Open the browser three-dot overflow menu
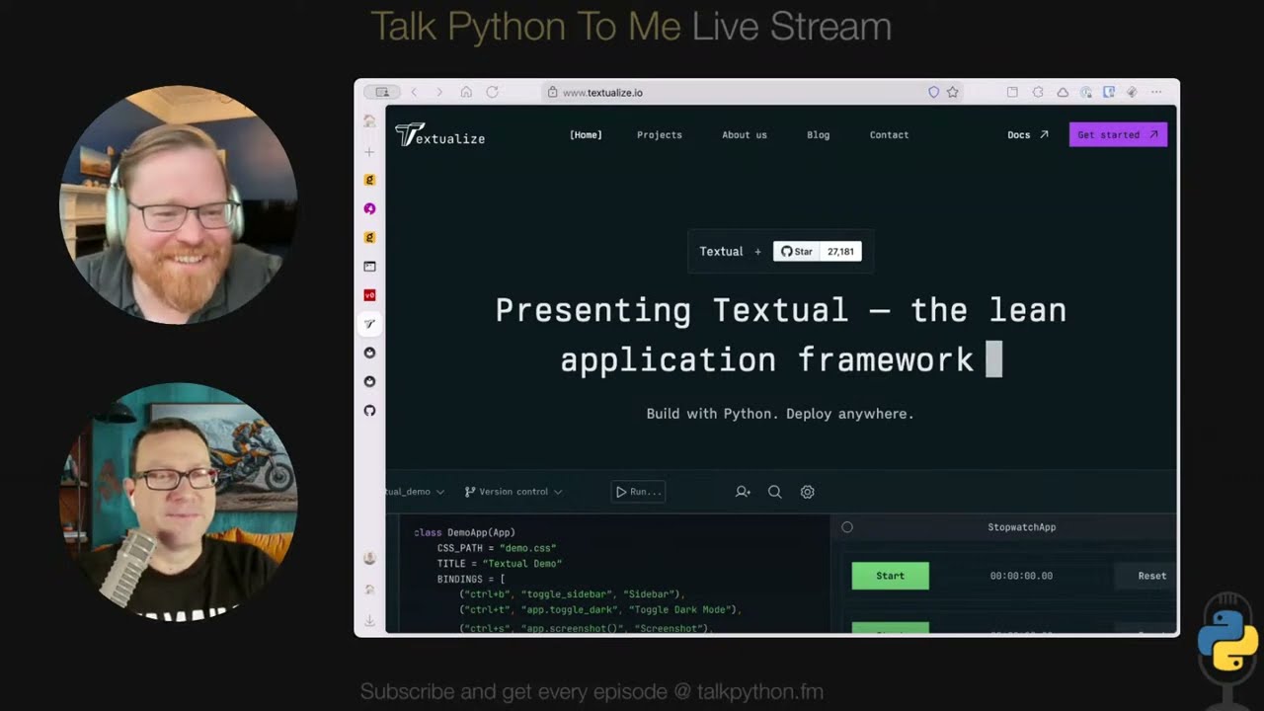 pyautogui.click(x=1156, y=92)
